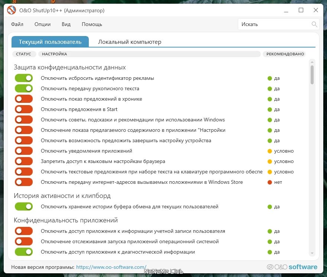Click 'Запретить доступ к языковым настройкам браузера' text
Screen dimensions: 327x277
(103, 161)
